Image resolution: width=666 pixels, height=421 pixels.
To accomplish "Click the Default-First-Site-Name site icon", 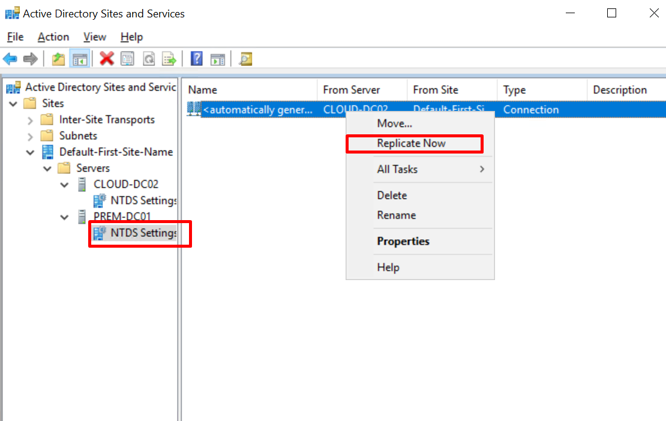I will pyautogui.click(x=47, y=152).
